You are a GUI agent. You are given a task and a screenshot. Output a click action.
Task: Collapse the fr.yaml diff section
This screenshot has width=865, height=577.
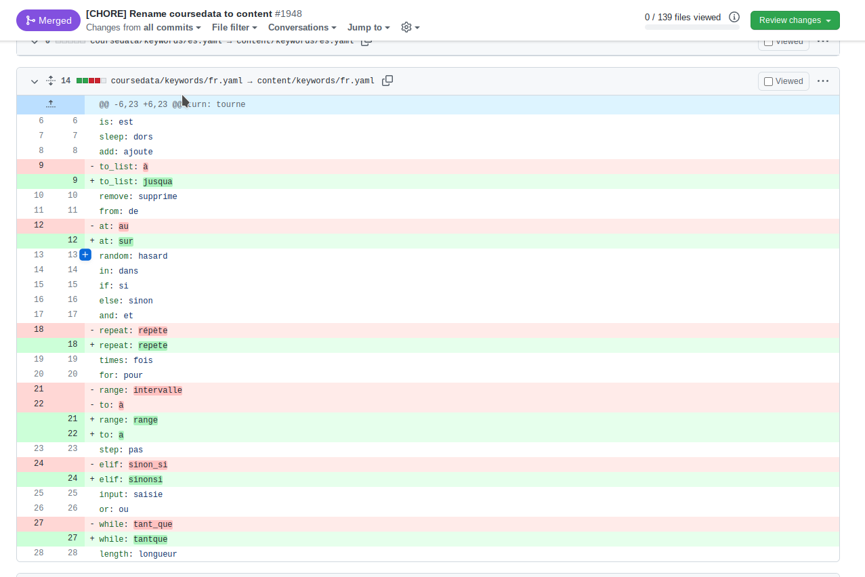pyautogui.click(x=33, y=81)
